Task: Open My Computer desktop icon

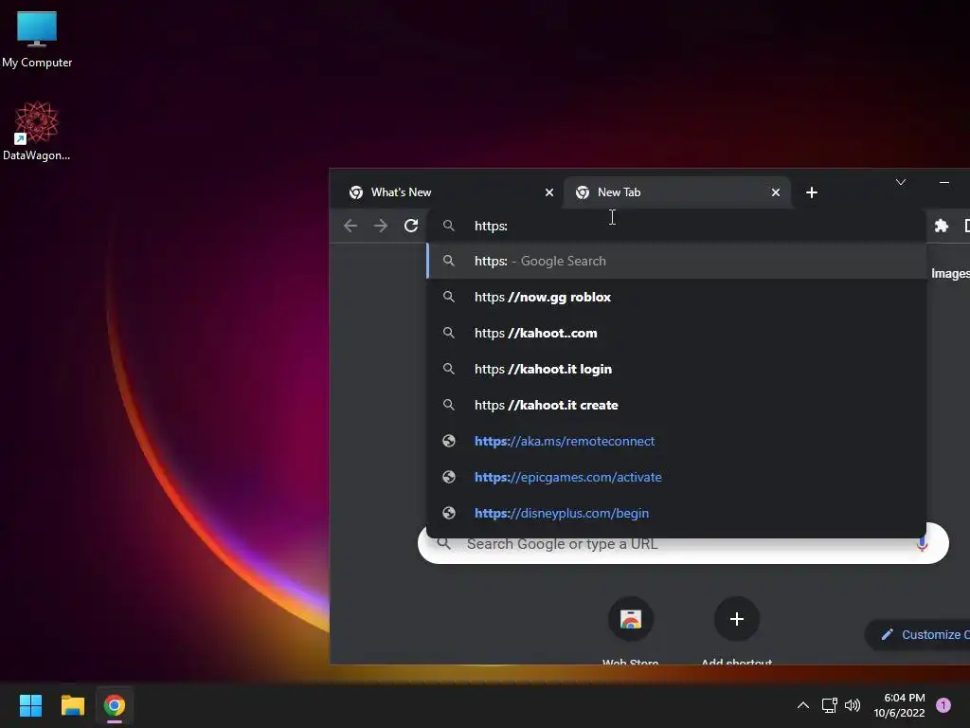Action: pyautogui.click(x=37, y=38)
